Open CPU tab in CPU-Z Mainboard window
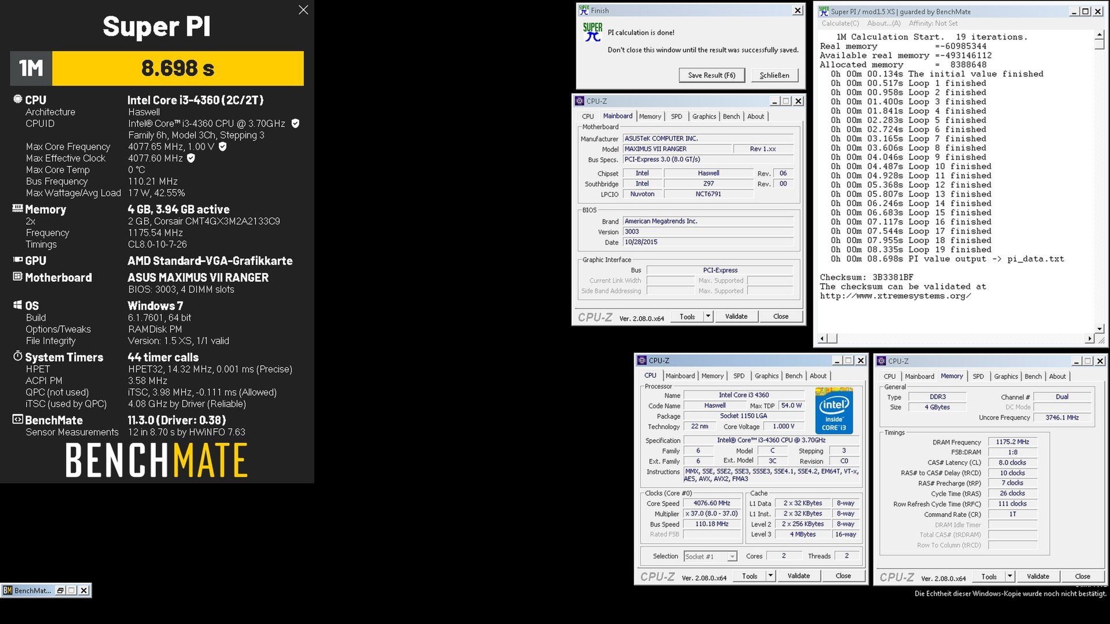 tap(587, 117)
